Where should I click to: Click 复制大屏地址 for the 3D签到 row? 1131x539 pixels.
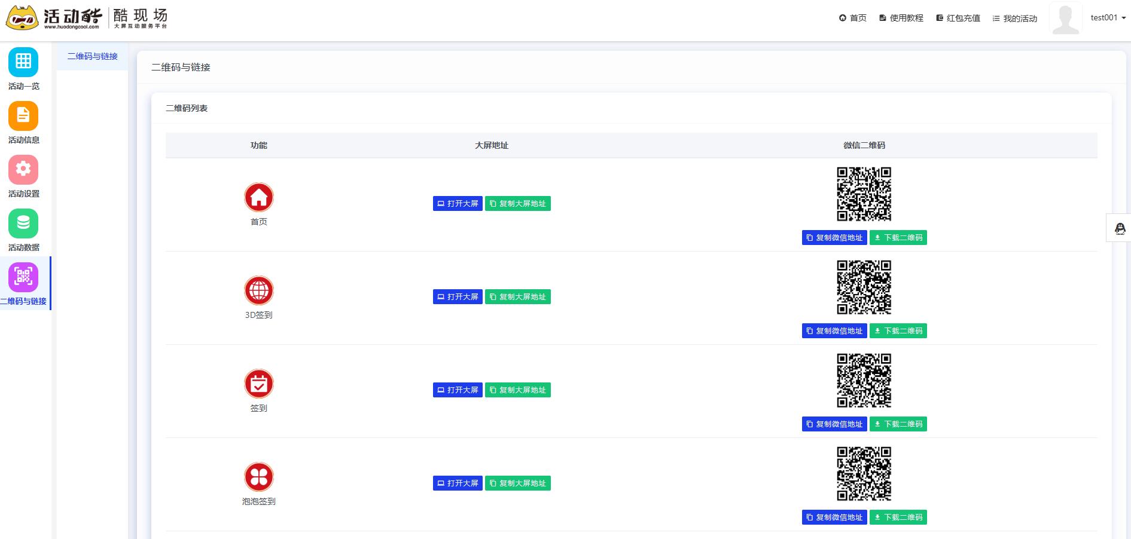tap(518, 297)
